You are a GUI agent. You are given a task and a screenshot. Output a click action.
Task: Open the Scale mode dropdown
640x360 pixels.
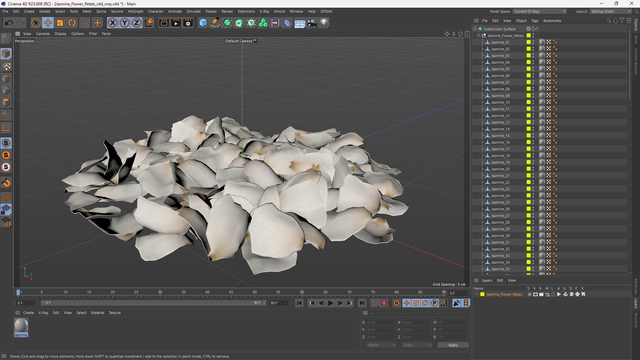coord(417,345)
